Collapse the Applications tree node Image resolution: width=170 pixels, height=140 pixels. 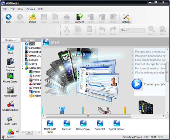coord(22,68)
